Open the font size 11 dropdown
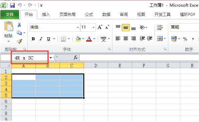This screenshot has height=122, width=199. pyautogui.click(x=93, y=27)
